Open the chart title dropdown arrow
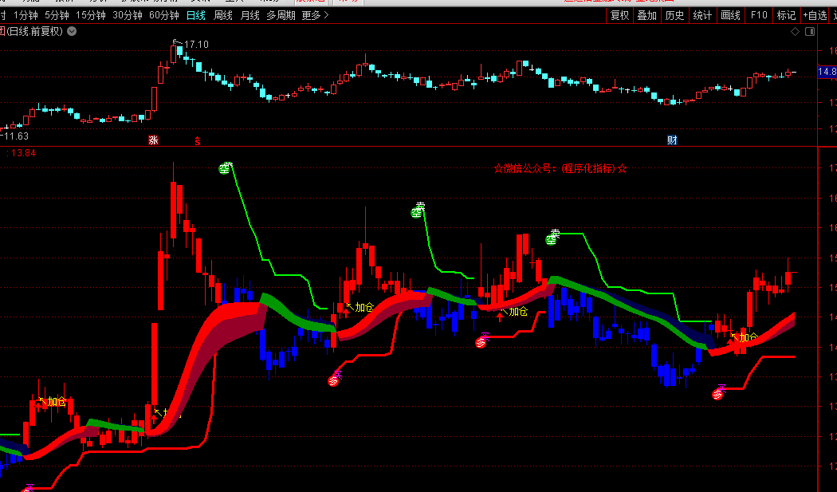This screenshot has width=837, height=492. (72, 31)
